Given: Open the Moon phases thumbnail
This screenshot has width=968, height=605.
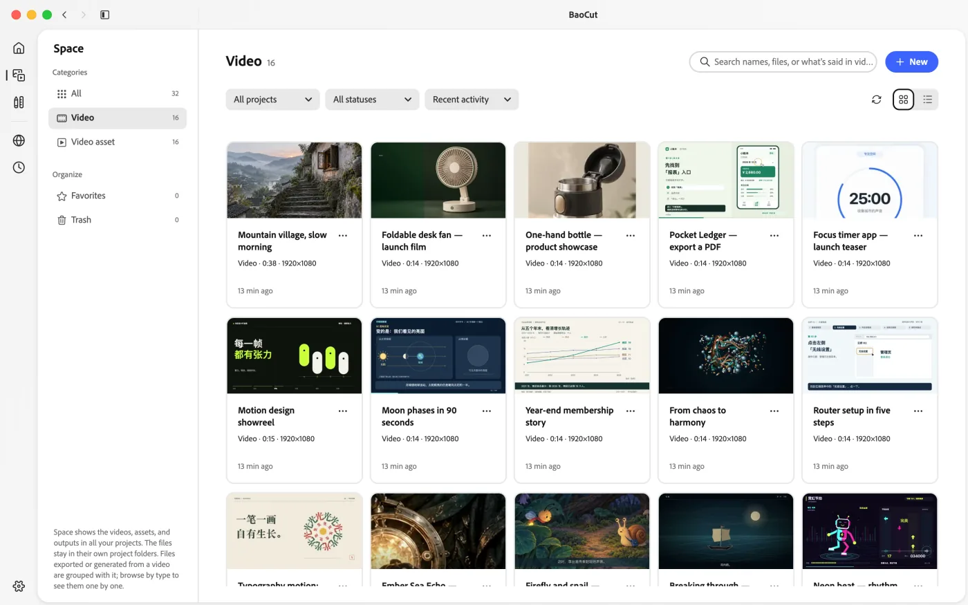Looking at the screenshot, I should [x=438, y=356].
